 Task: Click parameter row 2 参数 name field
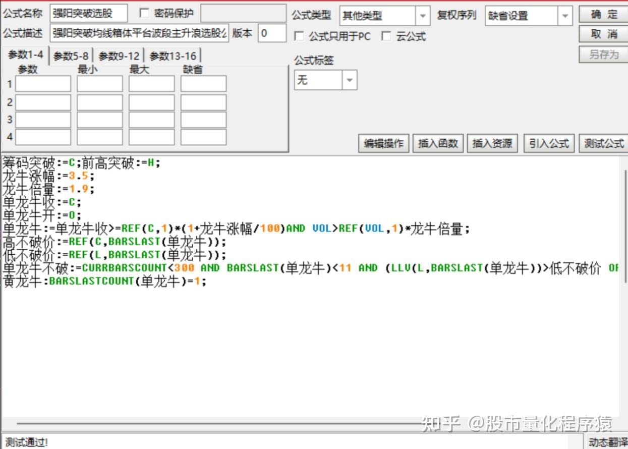coord(43,102)
